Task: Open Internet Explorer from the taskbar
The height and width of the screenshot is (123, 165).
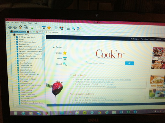Action: coord(107,112)
